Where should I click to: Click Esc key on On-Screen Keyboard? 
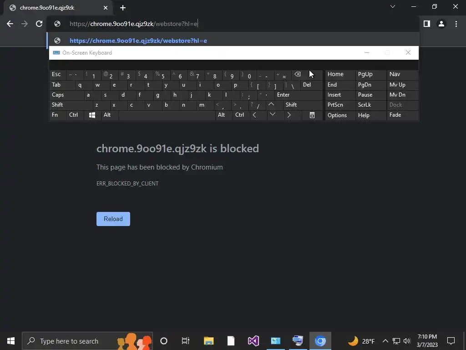58,74
